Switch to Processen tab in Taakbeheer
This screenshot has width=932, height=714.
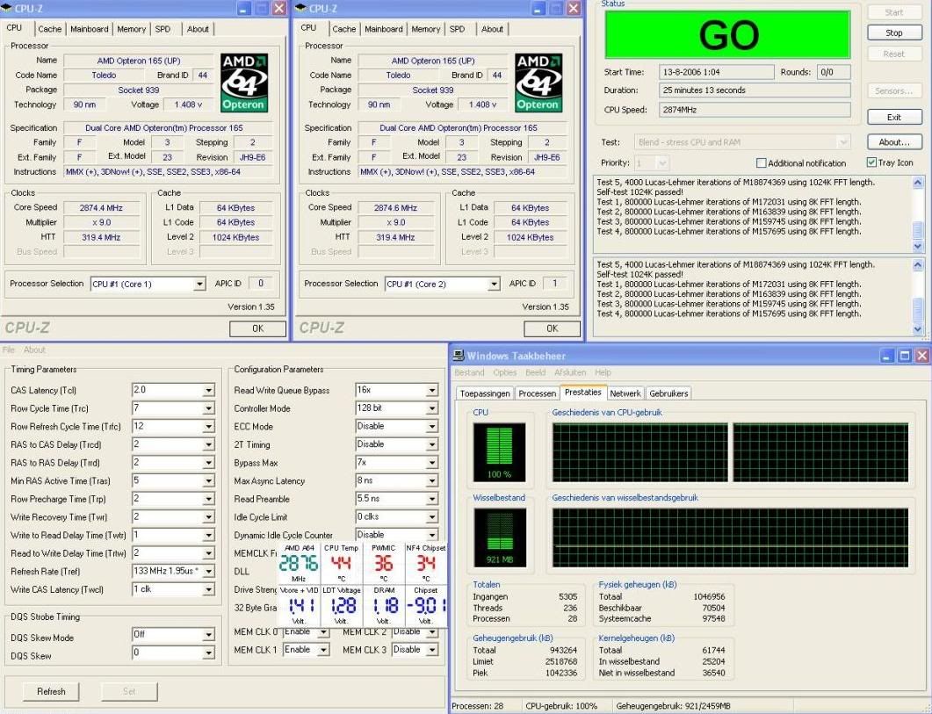537,393
